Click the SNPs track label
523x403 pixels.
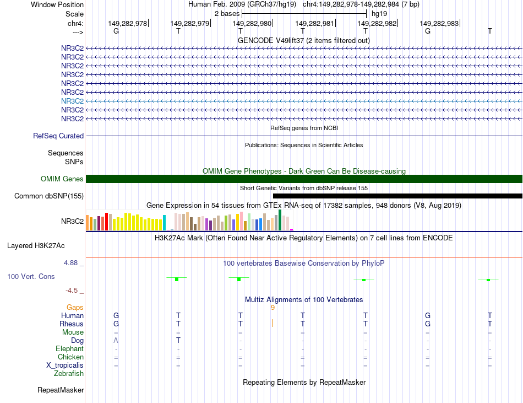tap(74, 162)
